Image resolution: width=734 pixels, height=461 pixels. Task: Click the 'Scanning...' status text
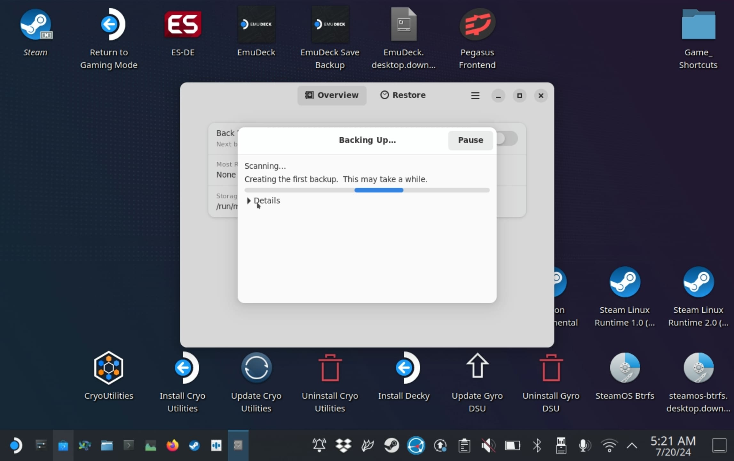[x=265, y=166]
